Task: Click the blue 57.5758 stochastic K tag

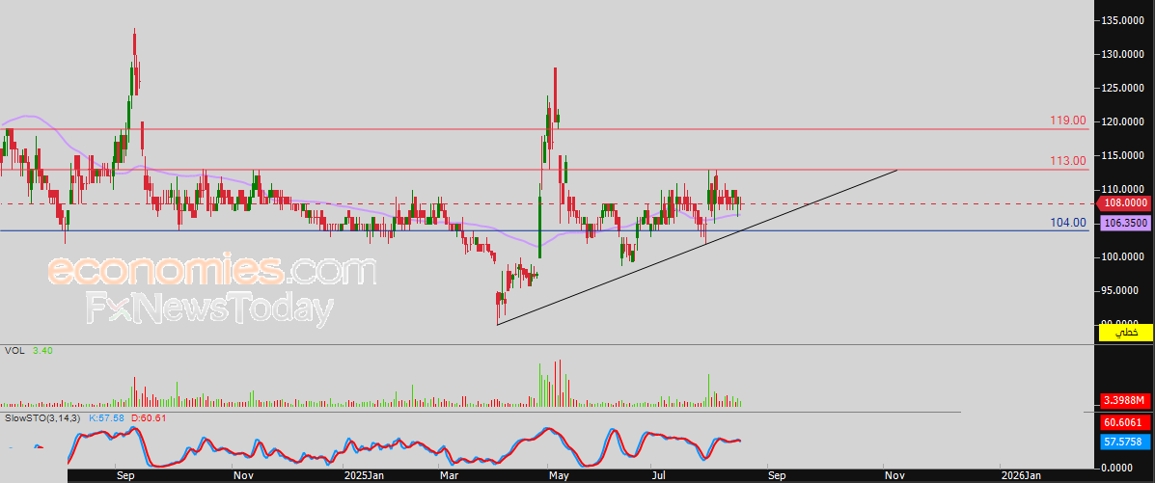Action: (x=1125, y=442)
